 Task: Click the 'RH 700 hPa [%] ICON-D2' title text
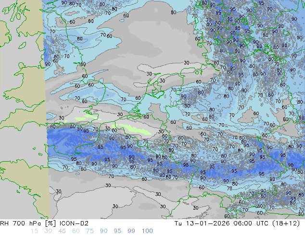(44, 223)
